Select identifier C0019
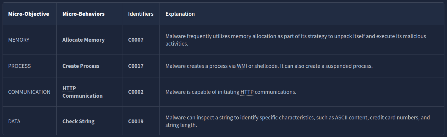 tap(136, 122)
